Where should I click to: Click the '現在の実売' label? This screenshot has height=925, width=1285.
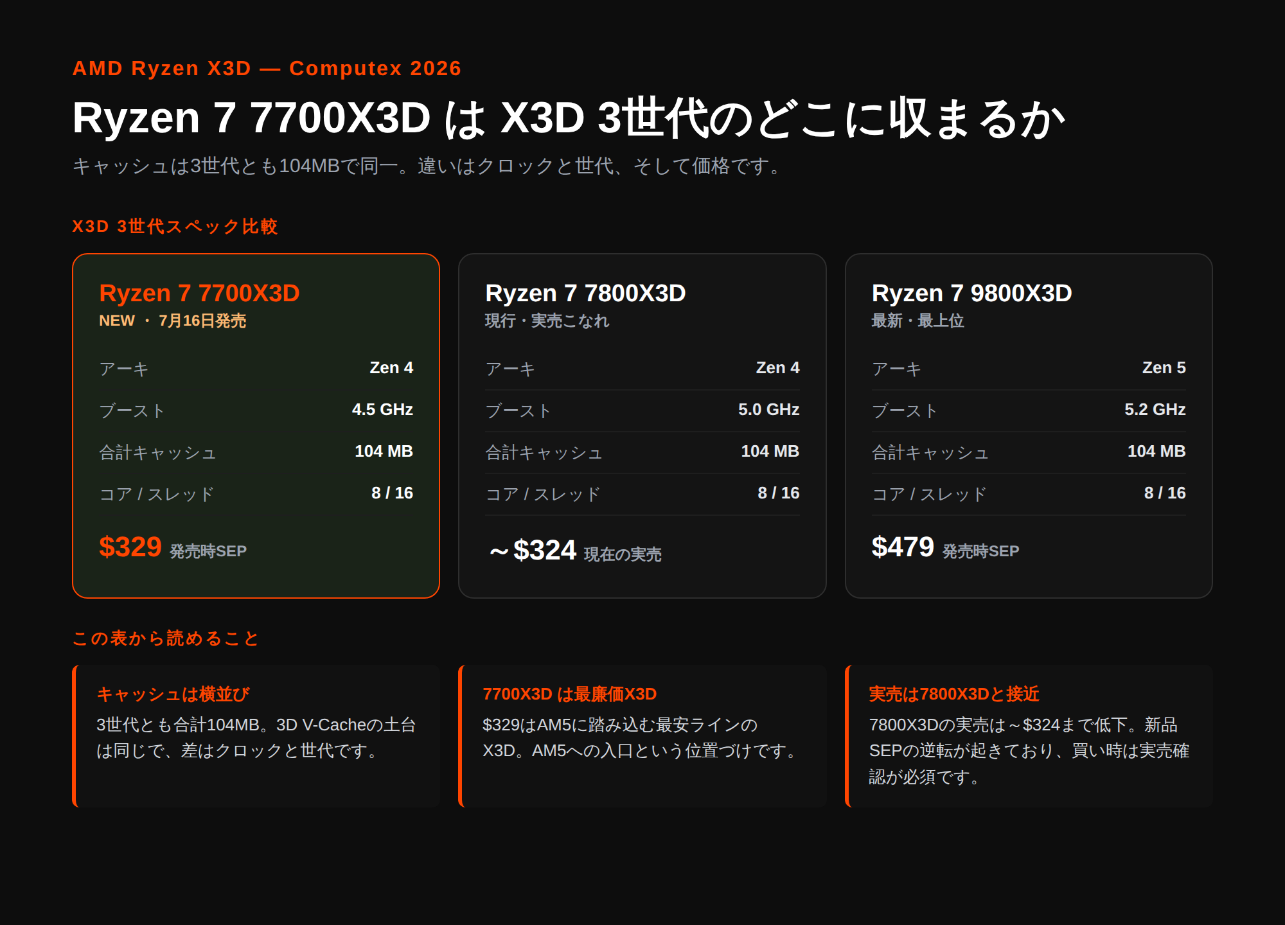pos(623,554)
